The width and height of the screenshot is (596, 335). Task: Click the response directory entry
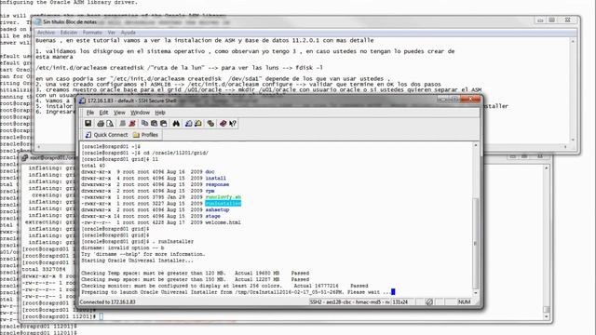coord(217,184)
